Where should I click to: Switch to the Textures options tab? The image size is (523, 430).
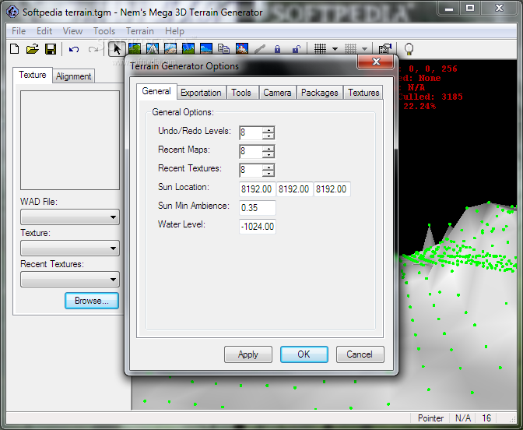363,93
